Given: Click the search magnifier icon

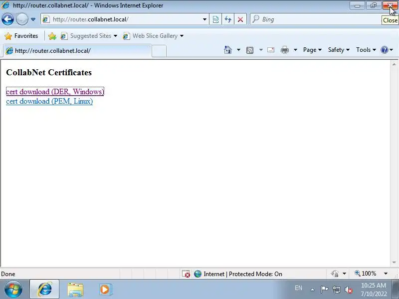Looking at the screenshot, I should point(256,19).
